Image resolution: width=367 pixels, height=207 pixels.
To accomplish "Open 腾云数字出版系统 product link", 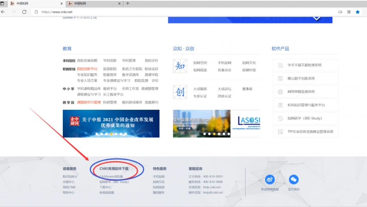I will point(301,78).
